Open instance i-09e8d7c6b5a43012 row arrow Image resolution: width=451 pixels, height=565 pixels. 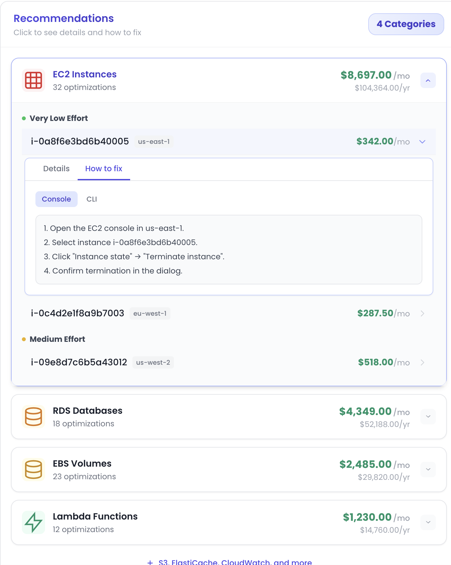click(422, 362)
